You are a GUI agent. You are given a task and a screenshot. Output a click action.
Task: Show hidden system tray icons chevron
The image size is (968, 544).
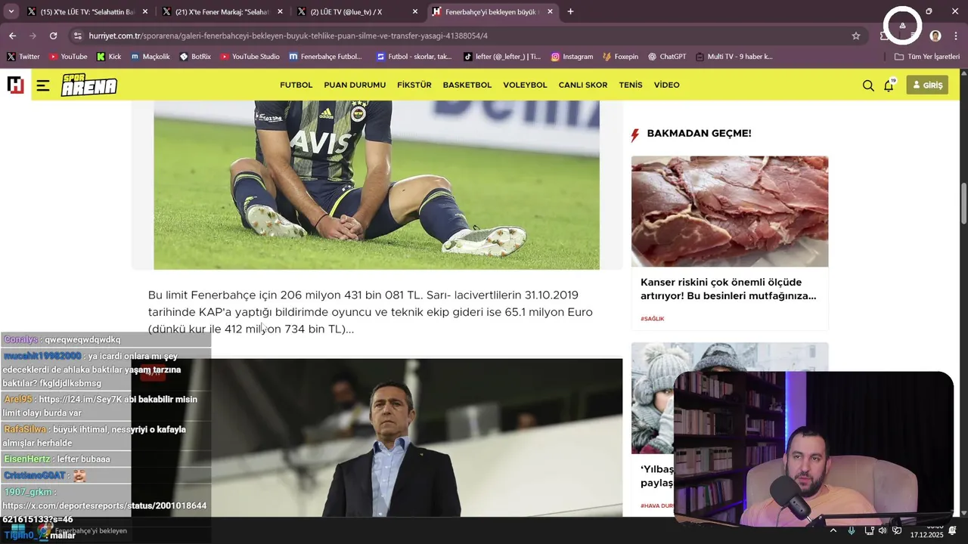833,530
